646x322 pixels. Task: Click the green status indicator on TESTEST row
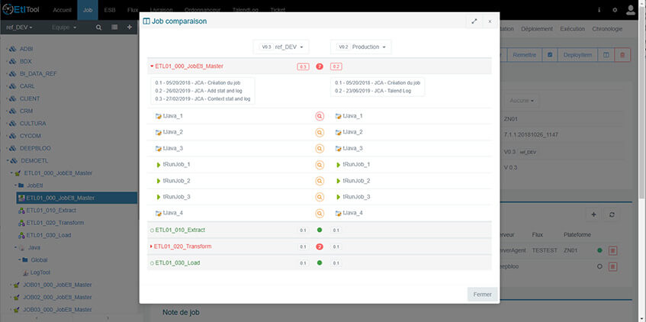coord(599,250)
